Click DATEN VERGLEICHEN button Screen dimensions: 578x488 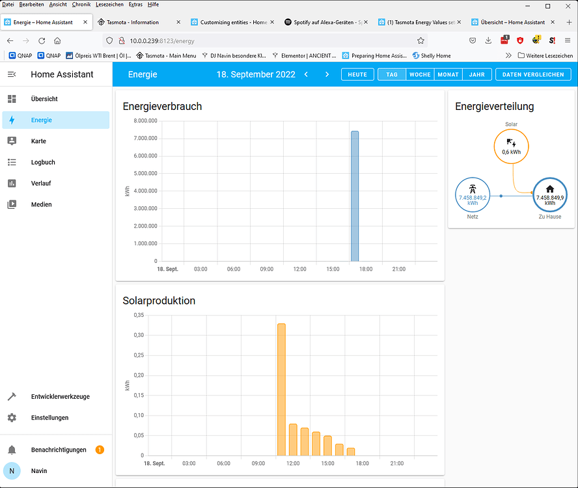(533, 74)
